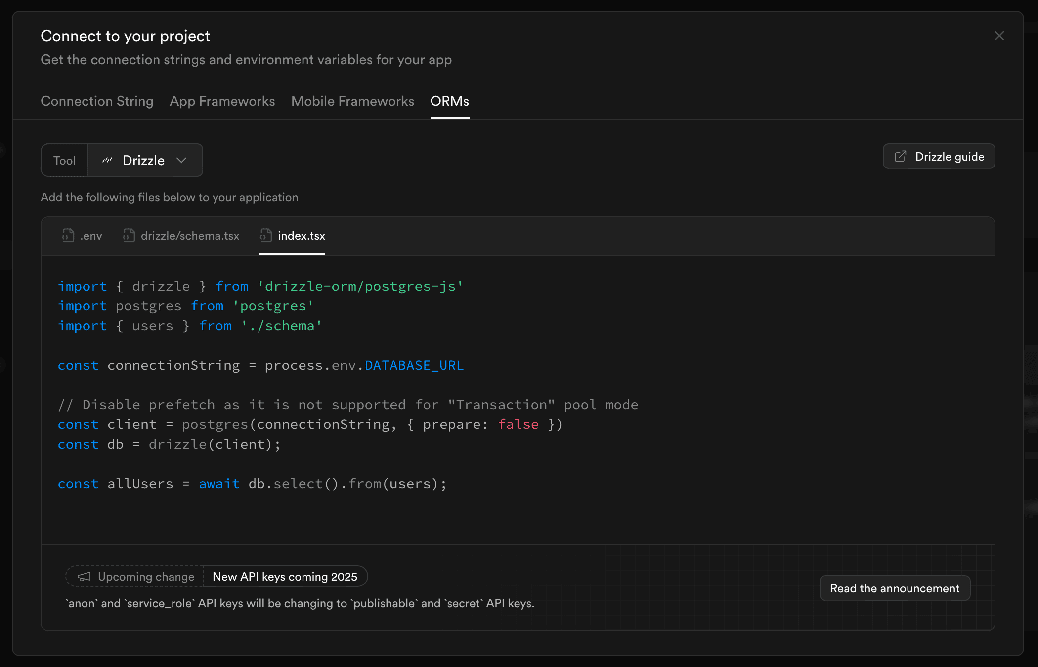Viewport: 1038px width, 667px height.
Task: Click Read the announcement button
Action: tap(895, 588)
